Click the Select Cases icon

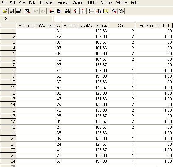tap(106, 11)
